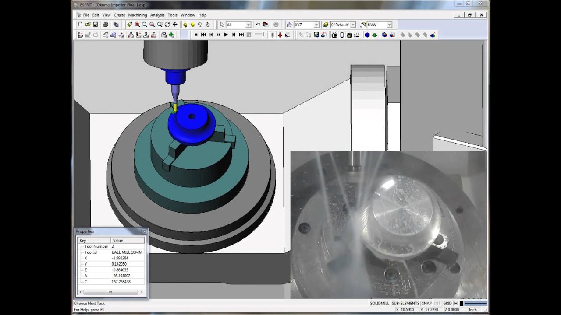Image resolution: width=561 pixels, height=315 pixels.
Task: Toggle the shaded solid view cube
Action: (x=185, y=24)
